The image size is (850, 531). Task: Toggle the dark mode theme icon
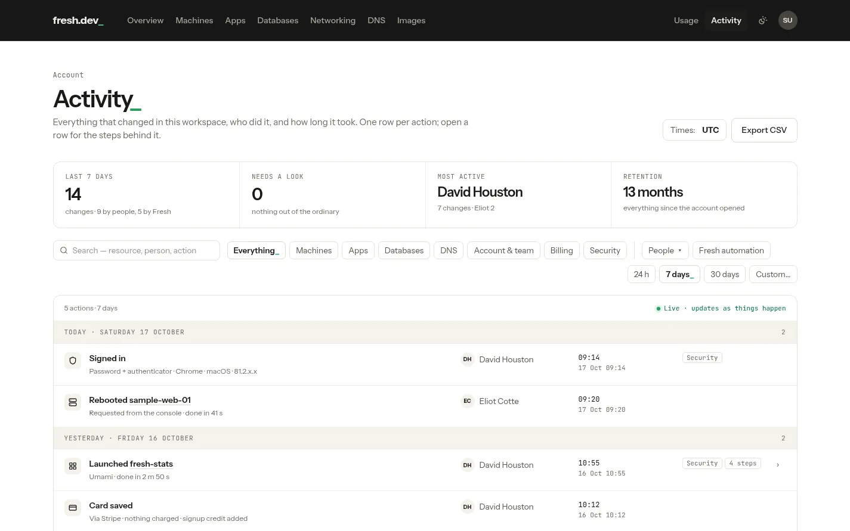(x=762, y=20)
